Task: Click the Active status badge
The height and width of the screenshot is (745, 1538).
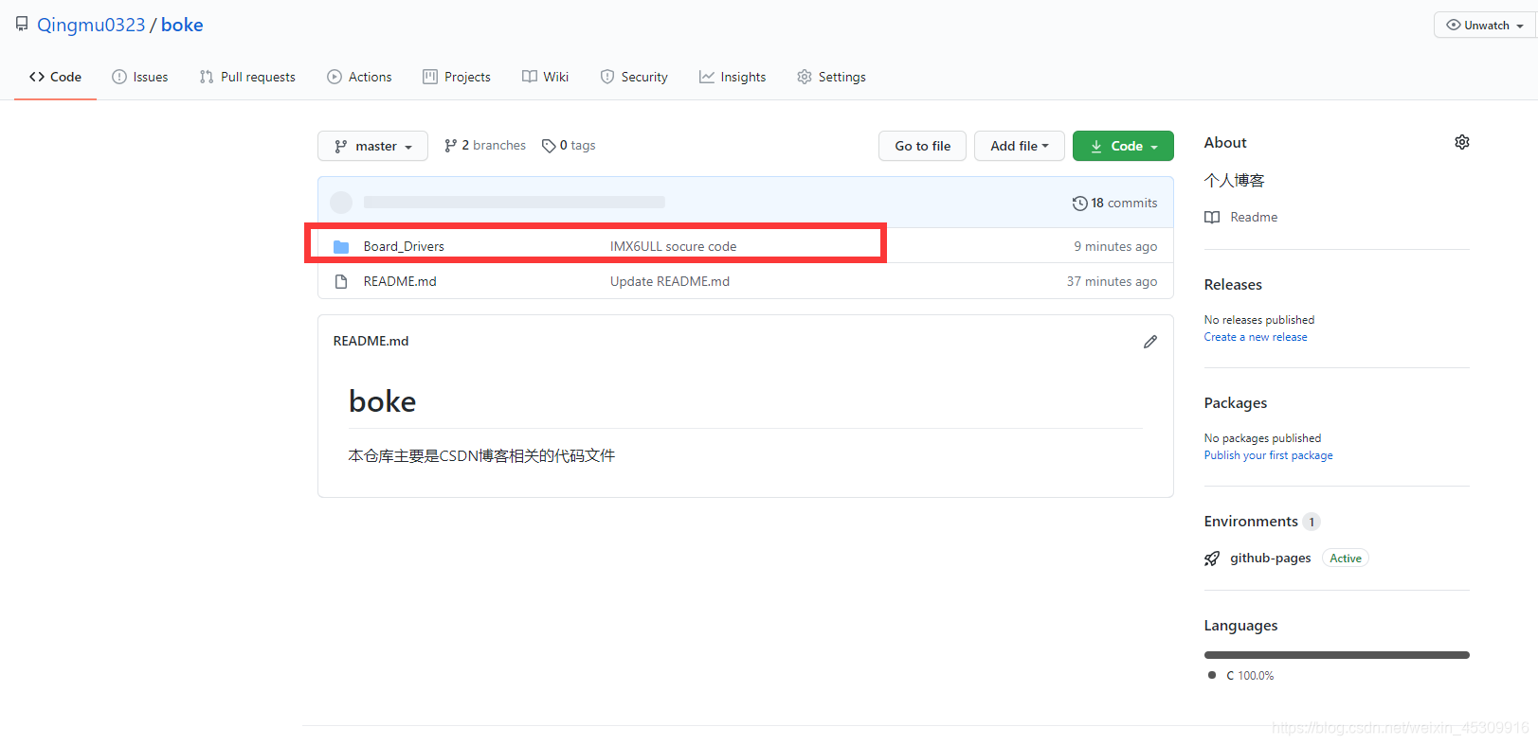Action: pos(1346,559)
